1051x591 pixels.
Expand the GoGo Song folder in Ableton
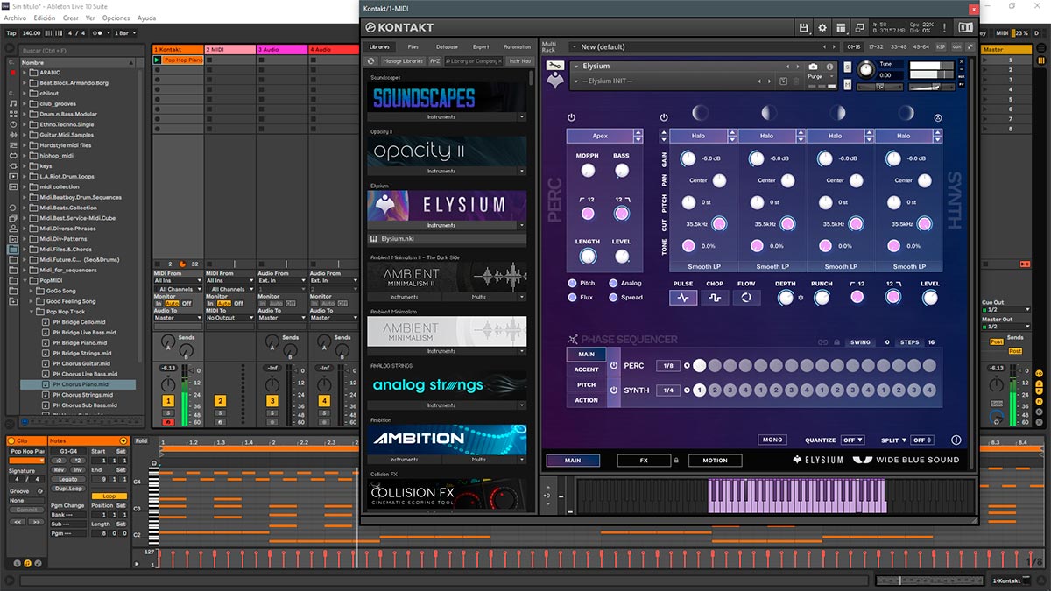[x=33, y=291]
